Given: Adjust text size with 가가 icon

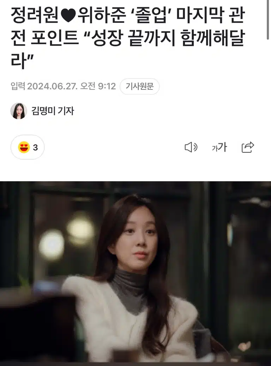Looking at the screenshot, I should click(x=219, y=147).
